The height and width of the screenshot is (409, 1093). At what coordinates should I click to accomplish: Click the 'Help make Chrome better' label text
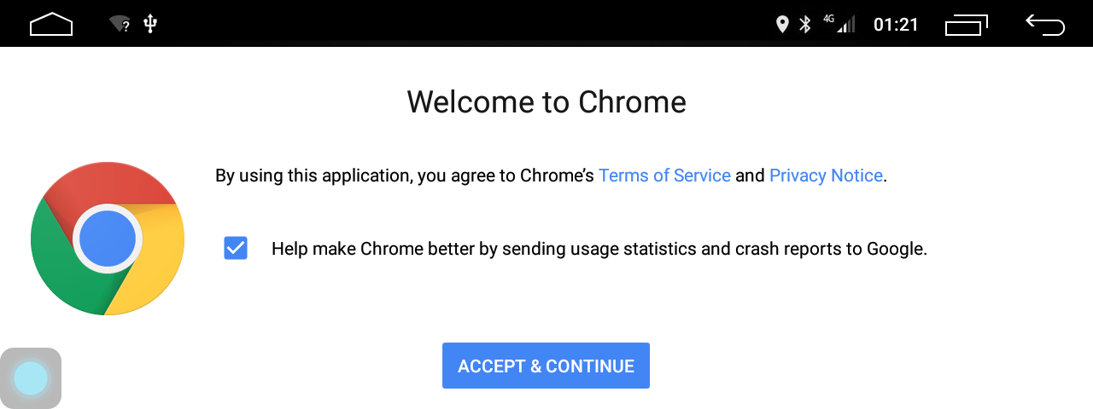pyautogui.click(x=599, y=249)
